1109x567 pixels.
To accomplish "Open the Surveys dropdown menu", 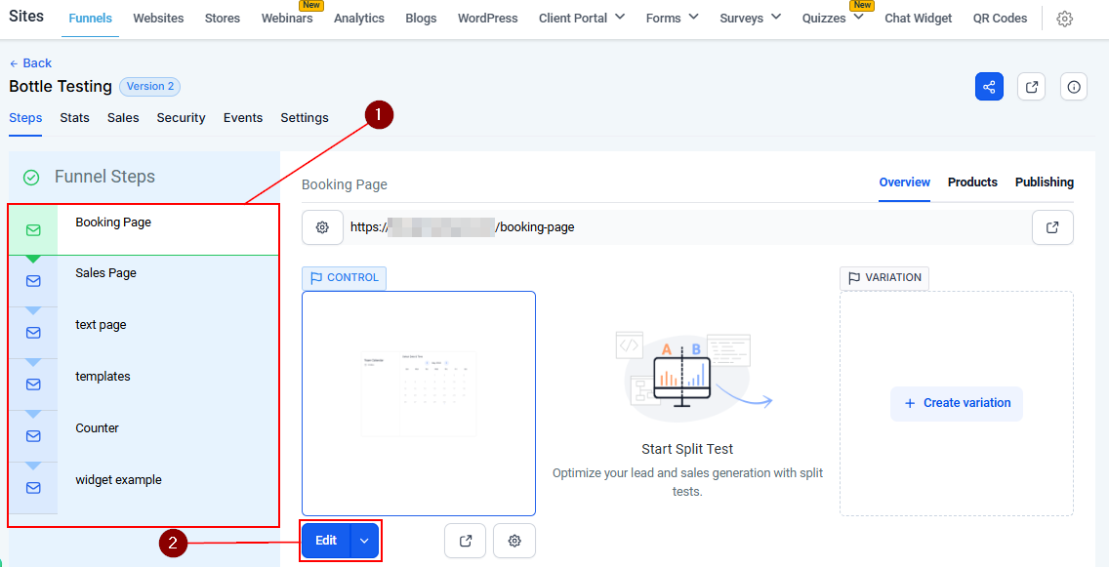I will tap(750, 18).
